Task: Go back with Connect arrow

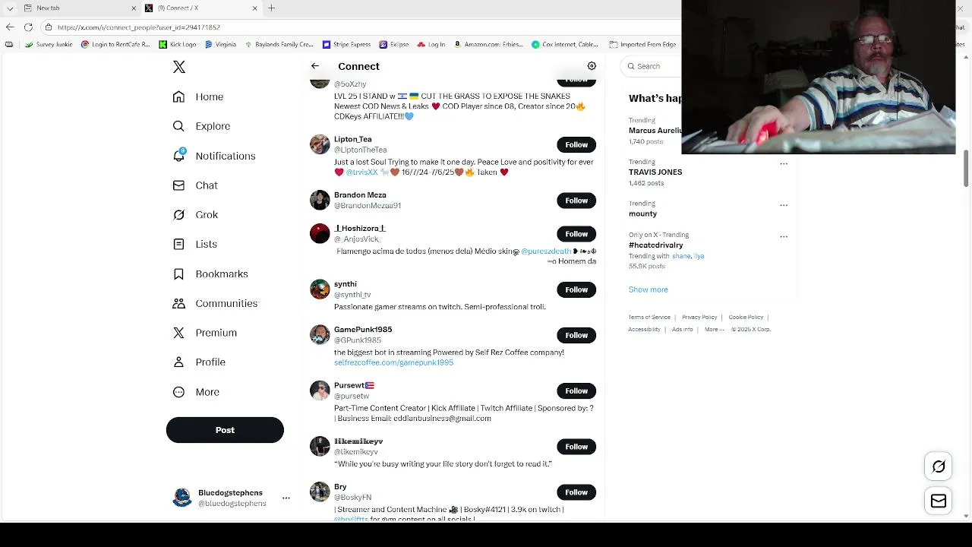Action: click(315, 66)
